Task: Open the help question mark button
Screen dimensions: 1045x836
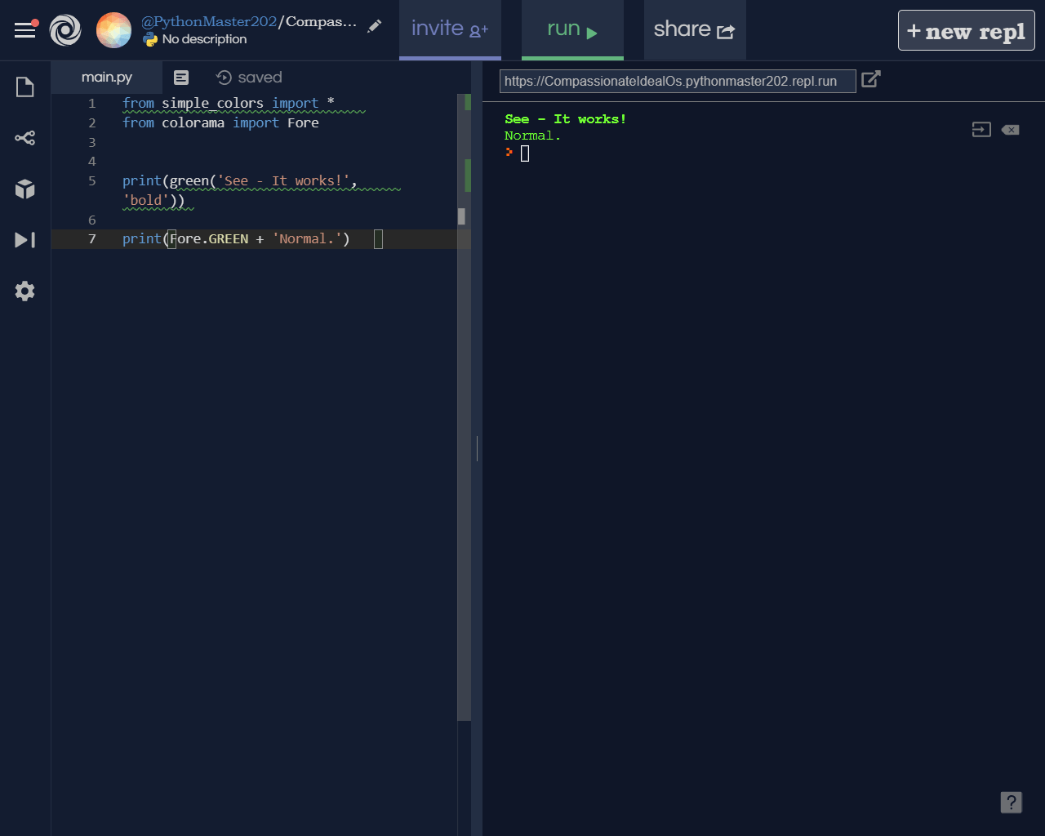Action: (1012, 803)
